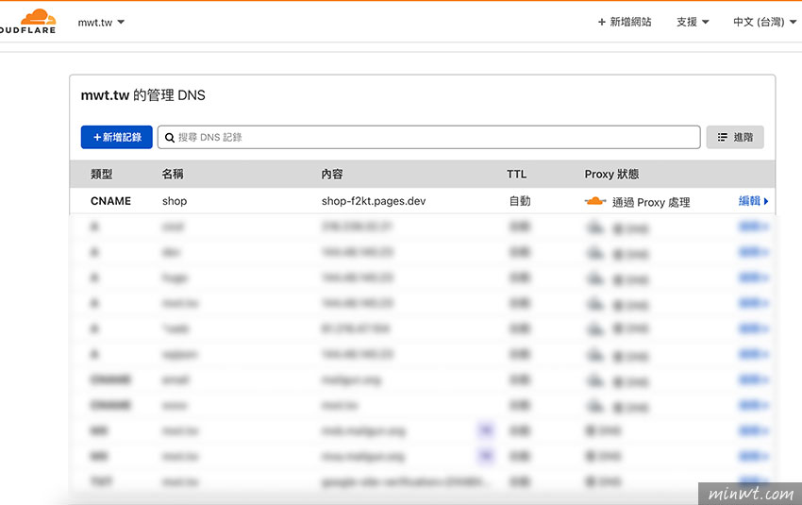
Task: Click 編輯 edit link for shop record
Action: click(x=754, y=201)
